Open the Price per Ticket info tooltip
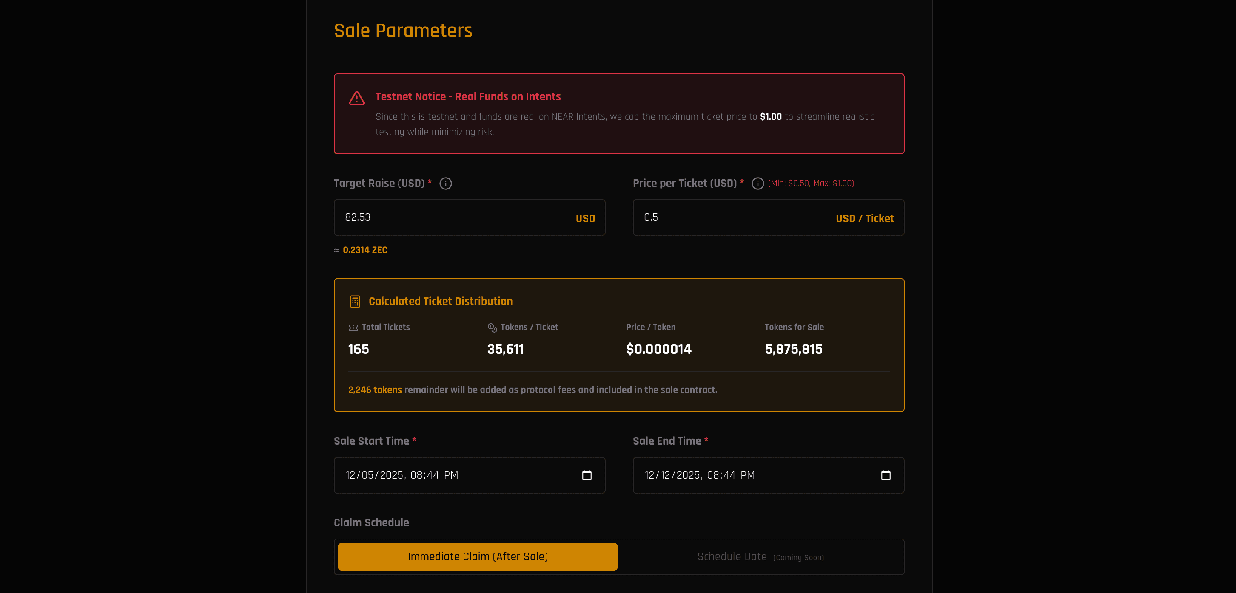This screenshot has width=1236, height=593. click(758, 183)
